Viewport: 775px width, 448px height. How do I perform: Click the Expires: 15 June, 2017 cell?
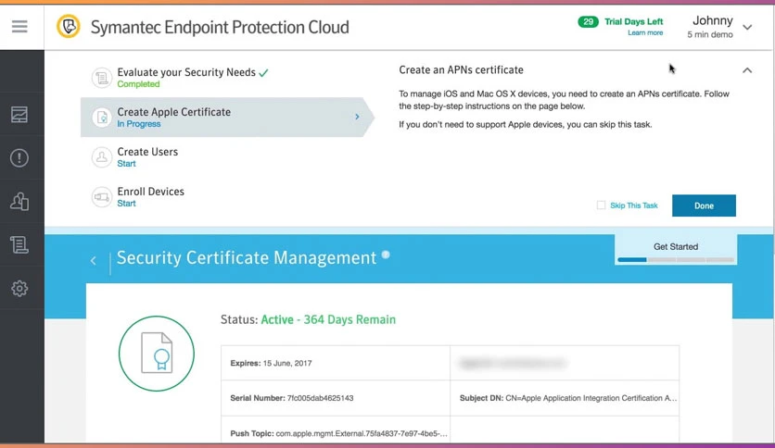[336, 363]
